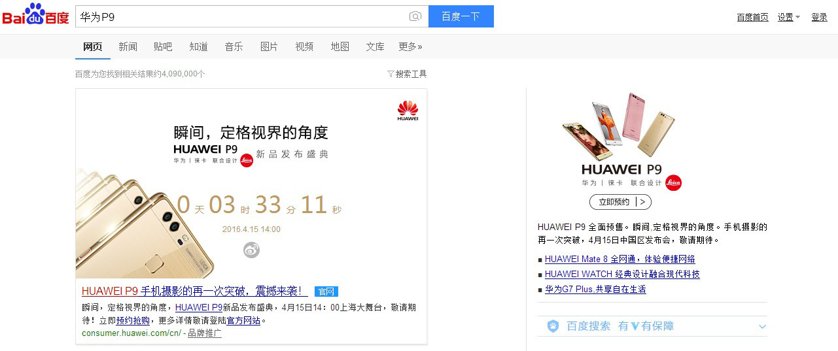The image size is (838, 351).
Task: Click the Weibo icon under countdown
Action: pos(251,250)
